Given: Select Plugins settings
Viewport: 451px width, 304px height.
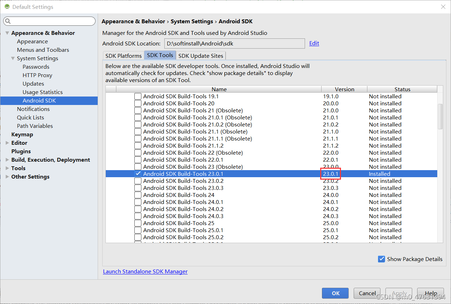Looking at the screenshot, I should tap(21, 151).
